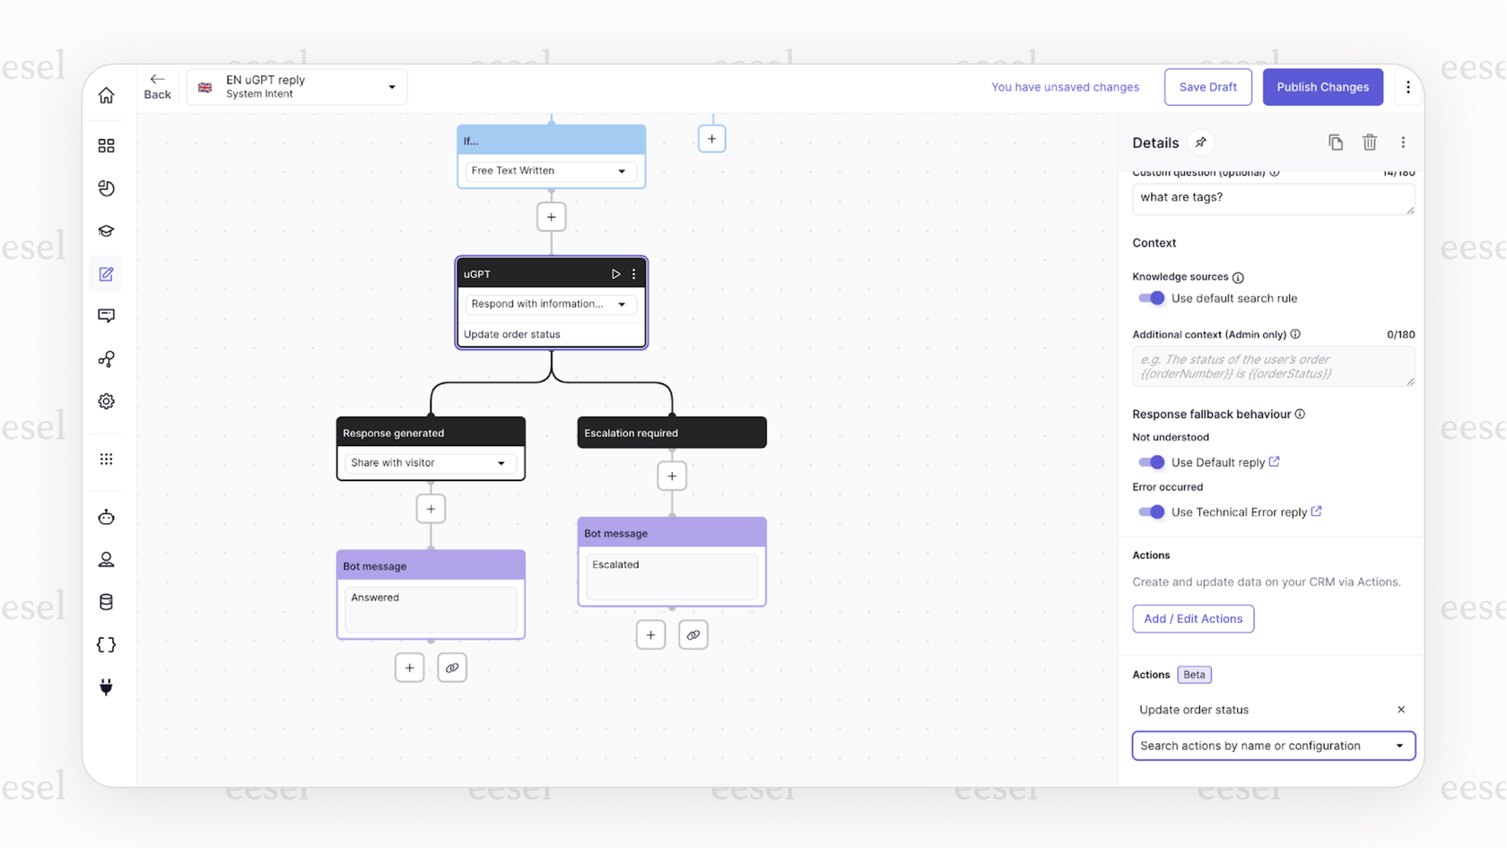
Task: Open the three-dot menu in the top bar
Action: point(1408,87)
